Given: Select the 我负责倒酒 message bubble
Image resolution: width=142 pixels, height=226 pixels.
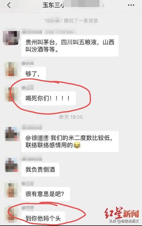Looking at the screenshot, I should pos(40,169).
